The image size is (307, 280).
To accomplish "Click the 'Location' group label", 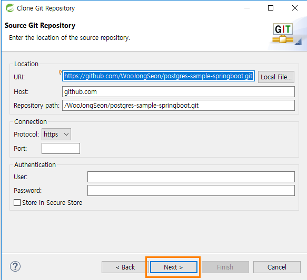I will tap(26, 64).
